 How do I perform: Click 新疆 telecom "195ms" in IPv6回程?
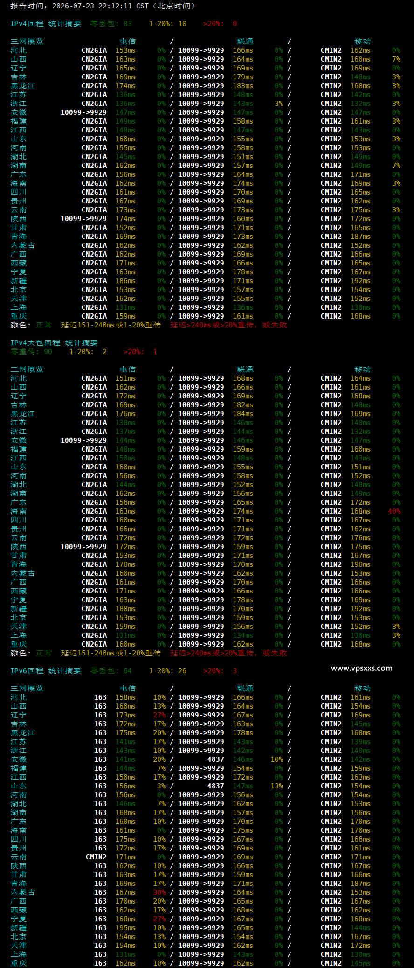[x=125, y=928]
